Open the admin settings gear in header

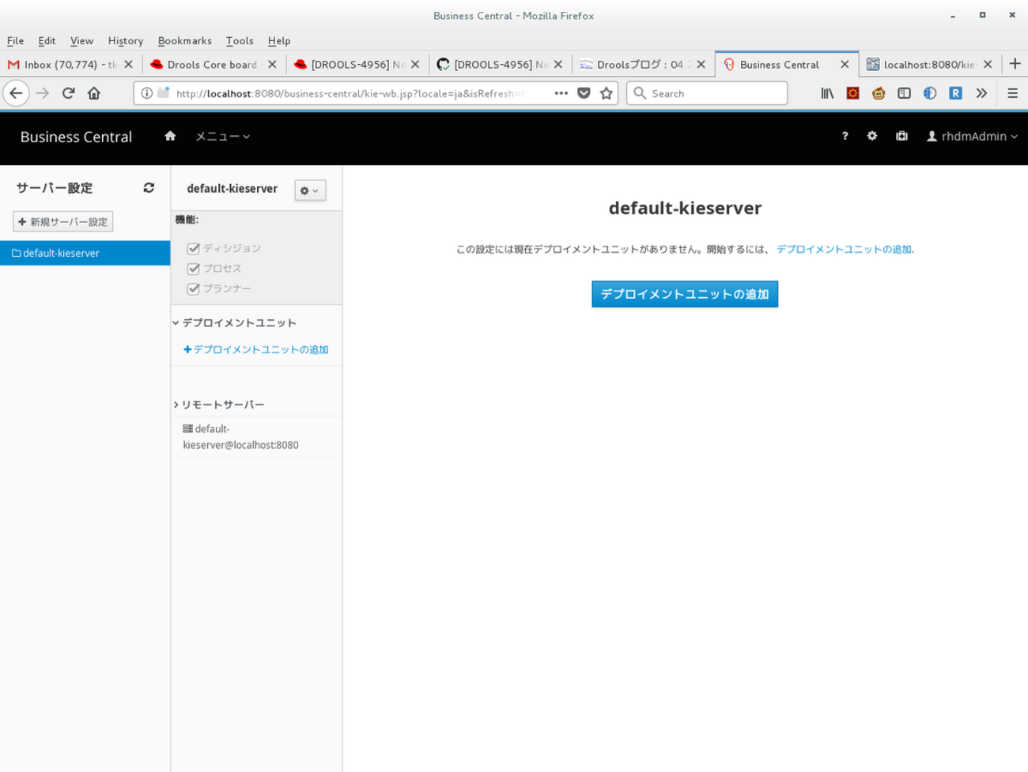coord(871,136)
